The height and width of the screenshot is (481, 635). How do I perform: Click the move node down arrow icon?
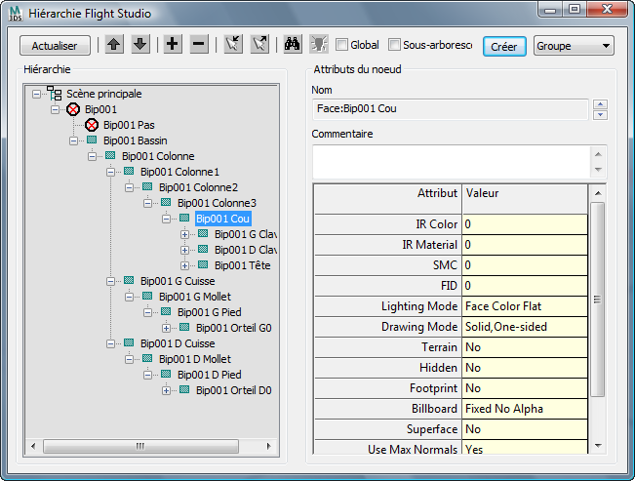(x=140, y=44)
